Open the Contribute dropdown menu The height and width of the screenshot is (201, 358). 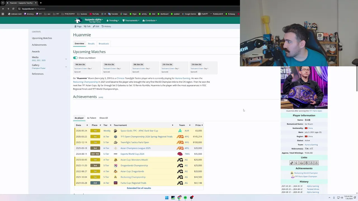150,20
